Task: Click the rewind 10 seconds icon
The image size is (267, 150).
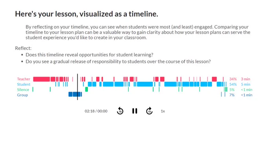Action: pyautogui.click(x=120, y=111)
